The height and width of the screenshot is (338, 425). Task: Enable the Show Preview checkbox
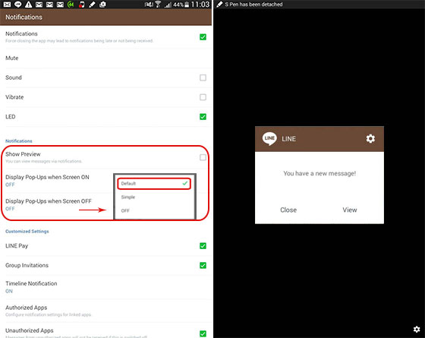[203, 157]
